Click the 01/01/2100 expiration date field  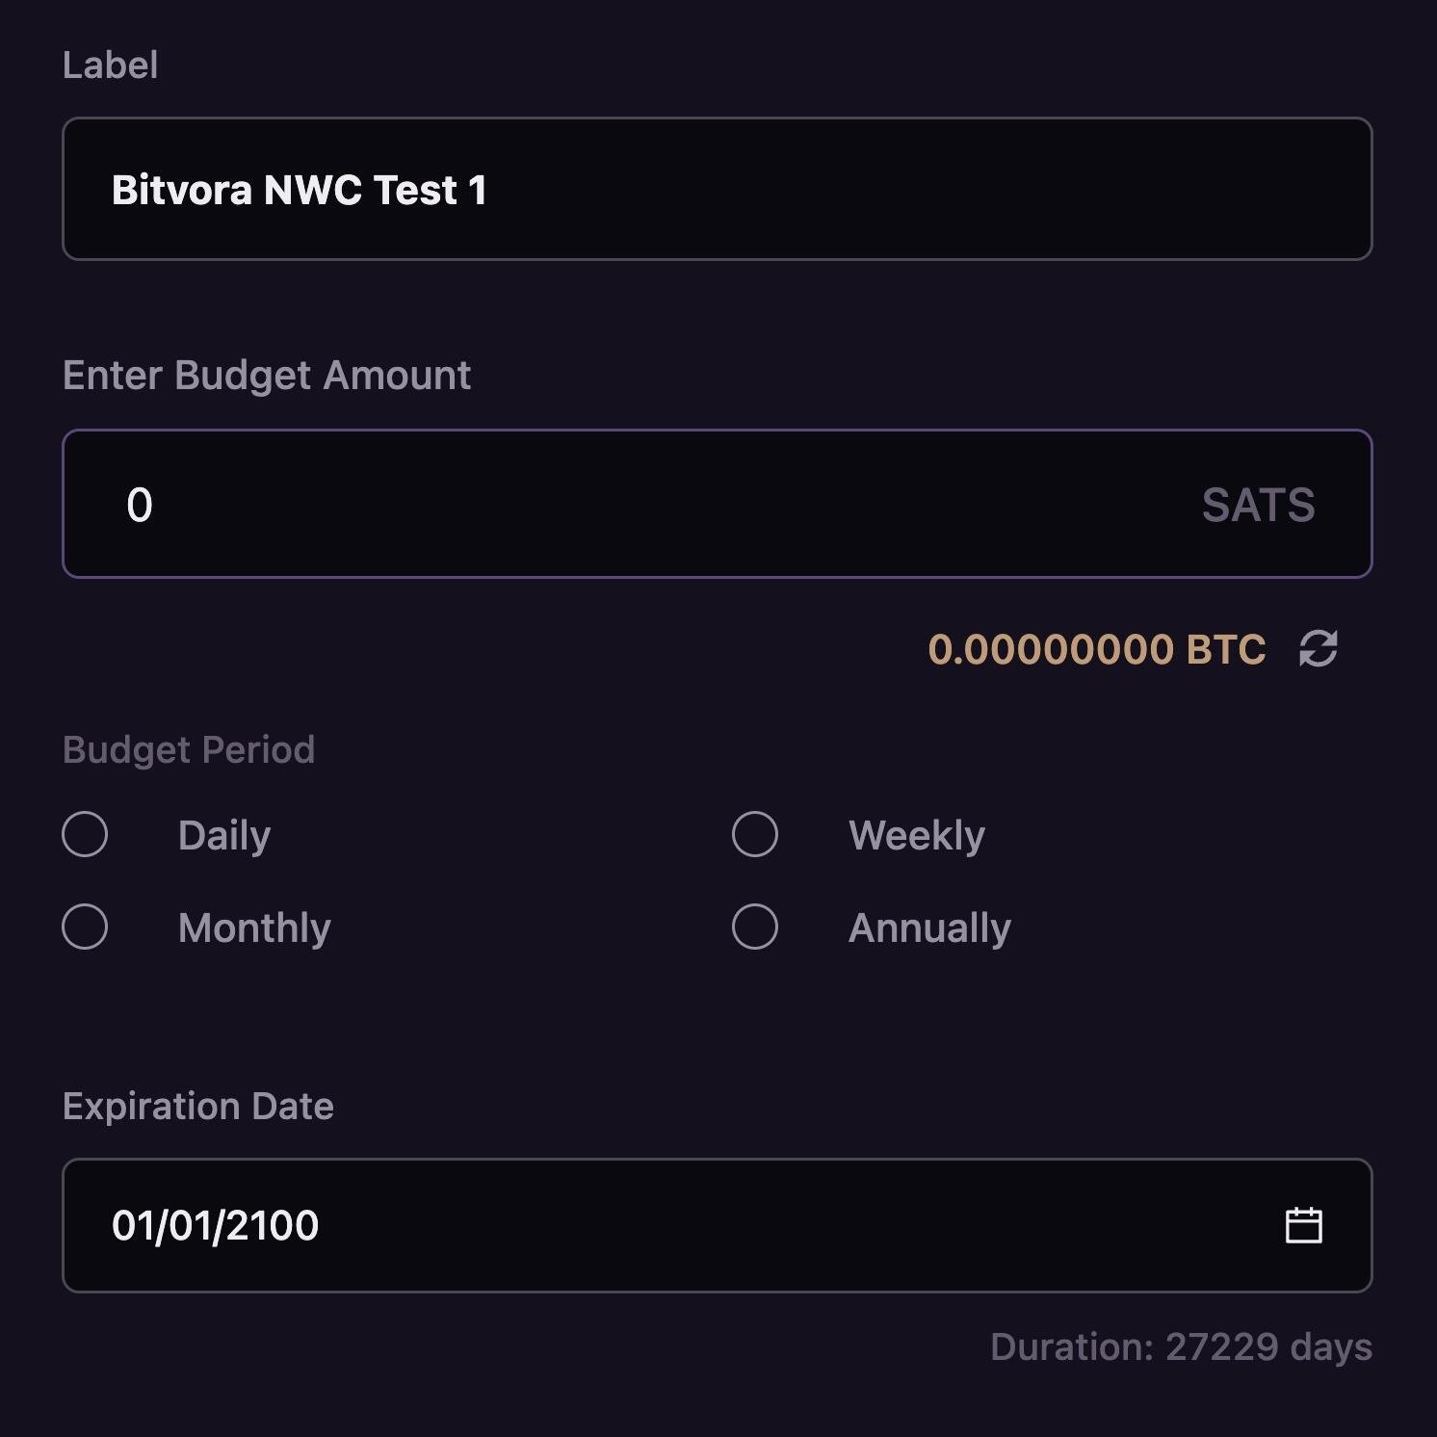(x=718, y=1225)
